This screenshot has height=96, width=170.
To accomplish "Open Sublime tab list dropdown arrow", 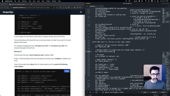I will click(x=169, y=6).
